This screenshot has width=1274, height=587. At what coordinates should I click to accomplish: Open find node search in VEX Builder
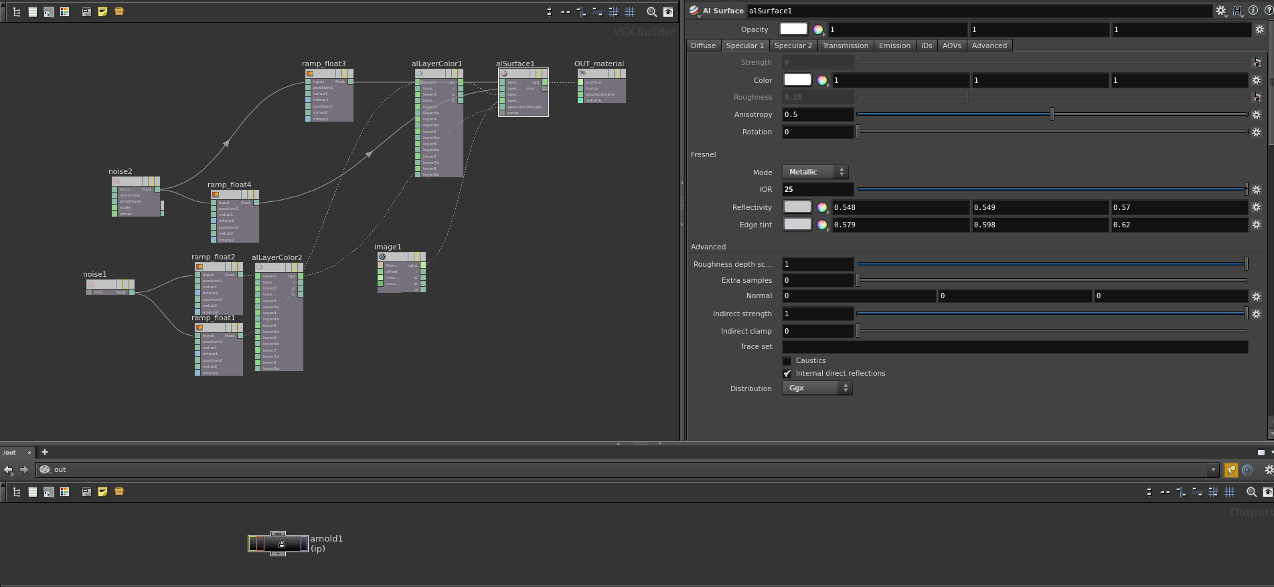(x=651, y=11)
